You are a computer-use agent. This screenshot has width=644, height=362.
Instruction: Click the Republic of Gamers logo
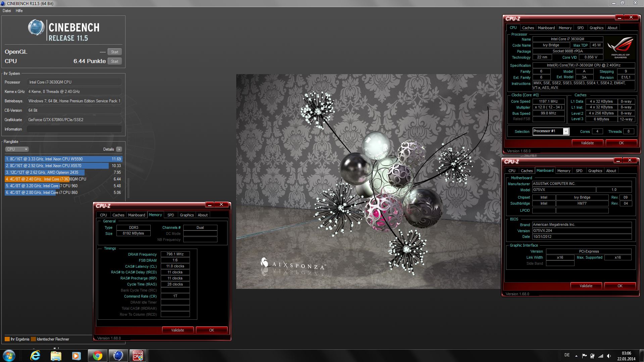point(620,48)
